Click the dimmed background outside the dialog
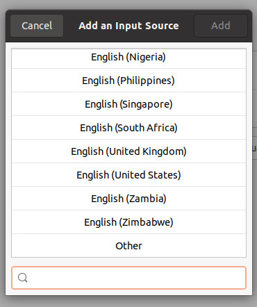Screen dimensions: 257x307 pos(128,302)
